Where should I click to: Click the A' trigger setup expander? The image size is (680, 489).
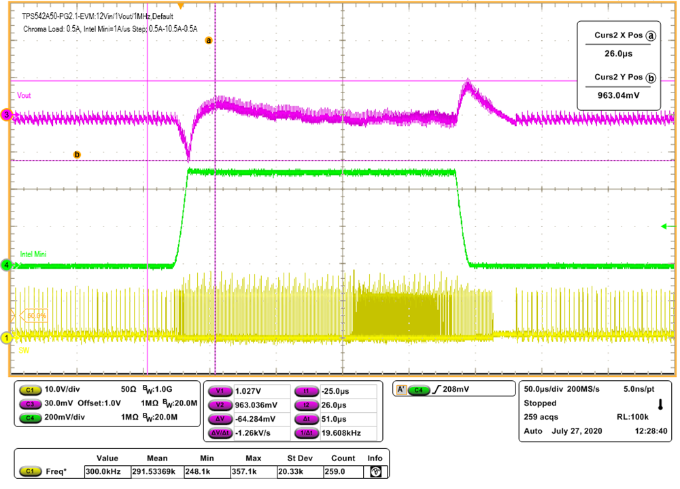tap(402, 388)
